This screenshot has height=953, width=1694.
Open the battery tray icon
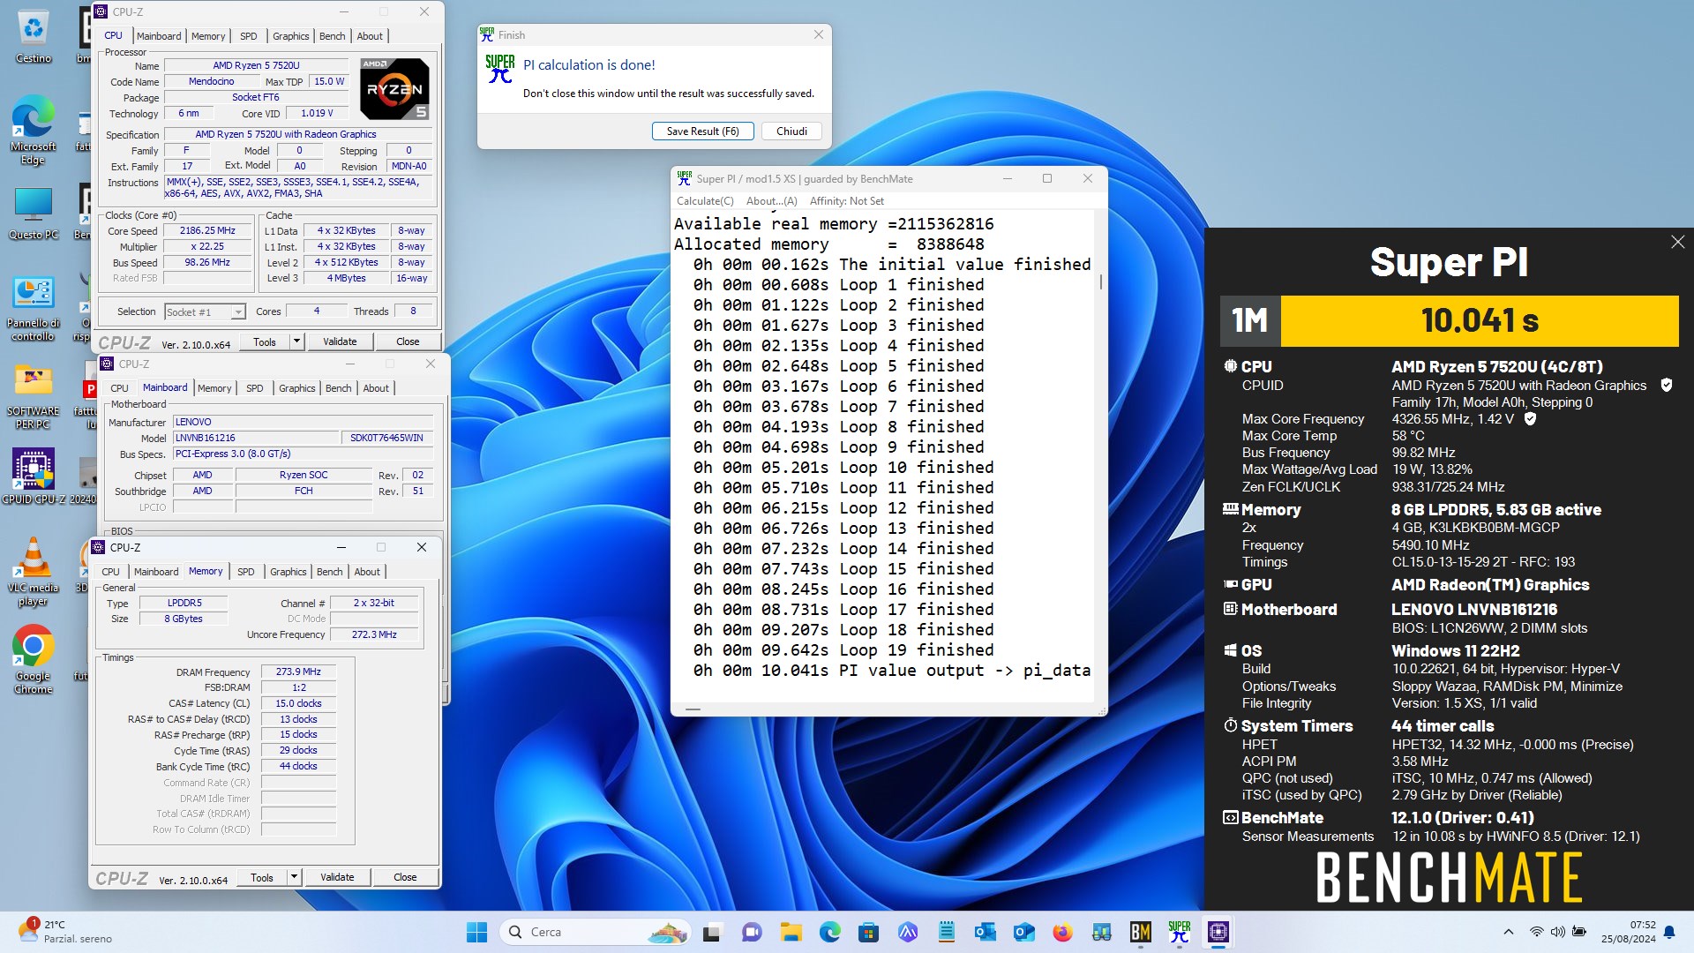click(x=1578, y=932)
